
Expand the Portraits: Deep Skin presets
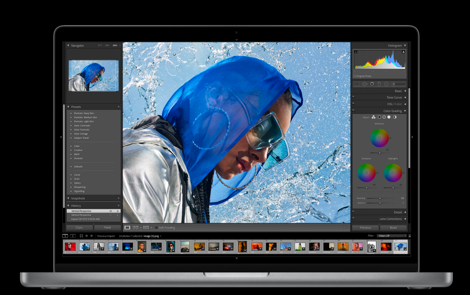click(71, 113)
